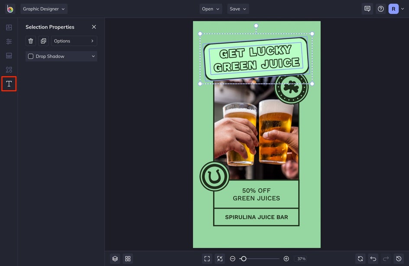This screenshot has height=266, width=409.
Task: Open the Graphics shapes sidebar tool
Action: pos(9,70)
